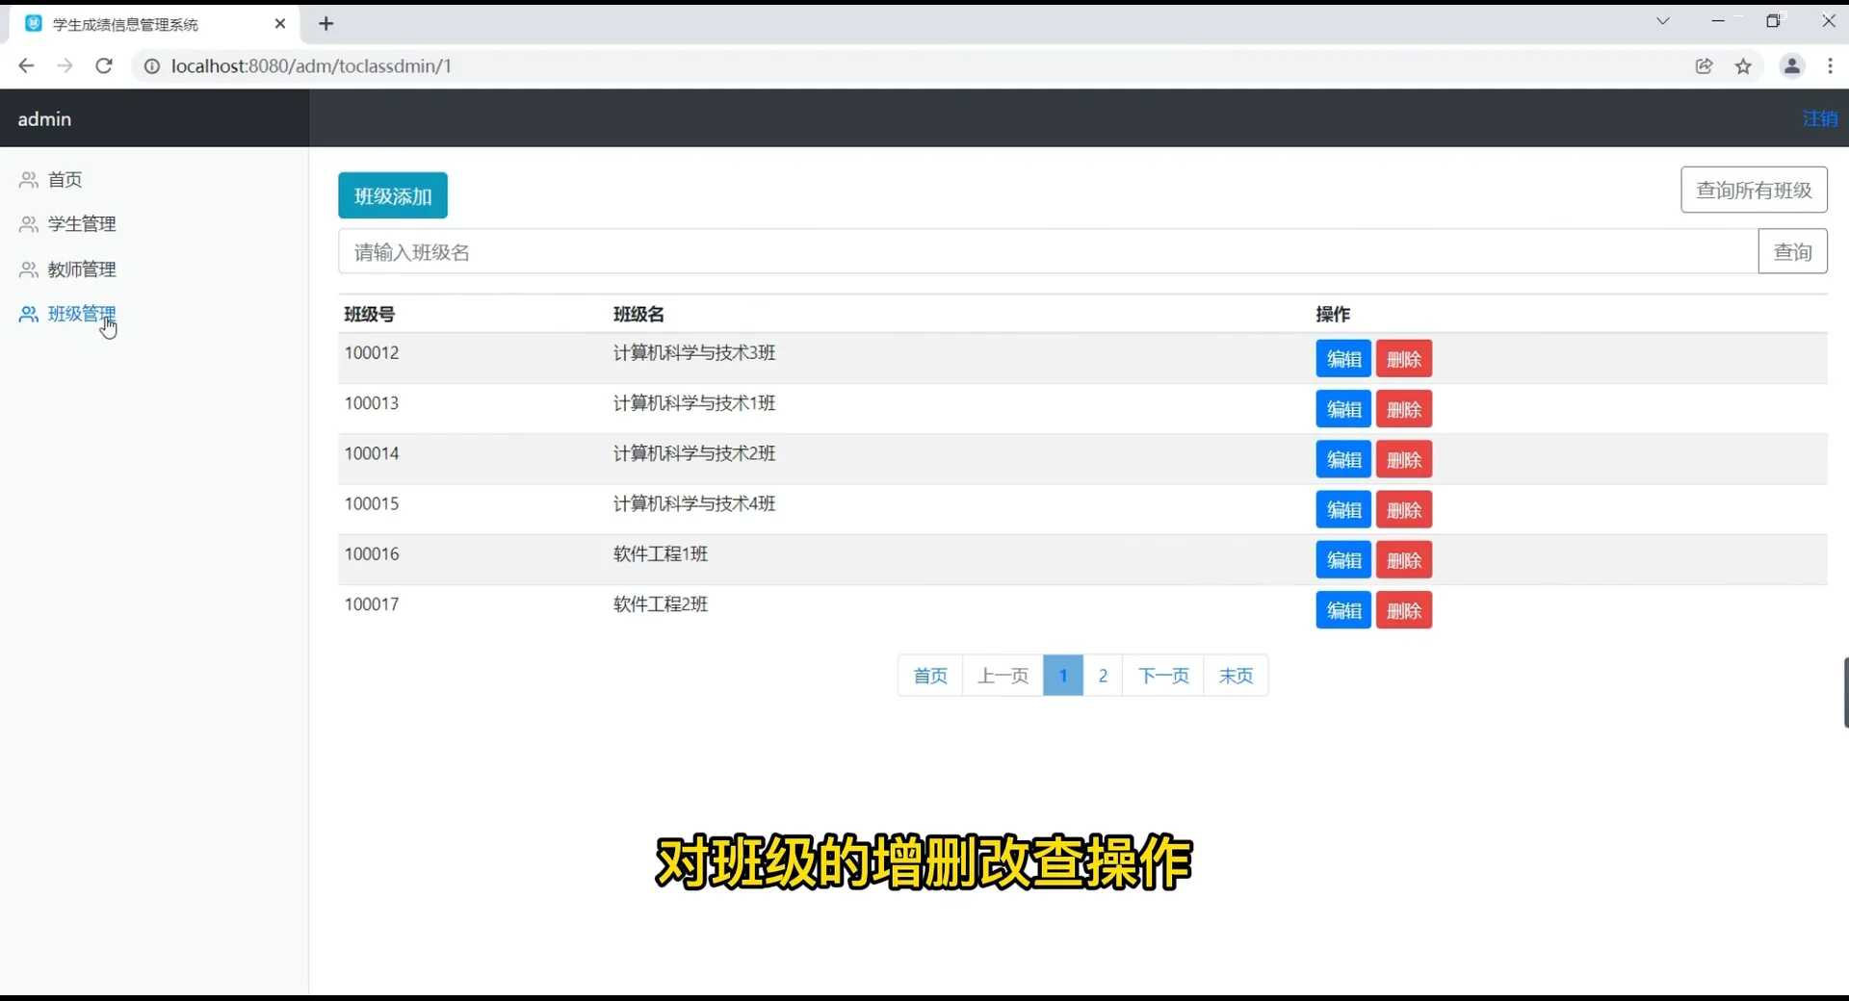Image resolution: width=1849 pixels, height=1001 pixels.
Task: Open the Chrome three-dot menu
Action: (1829, 65)
